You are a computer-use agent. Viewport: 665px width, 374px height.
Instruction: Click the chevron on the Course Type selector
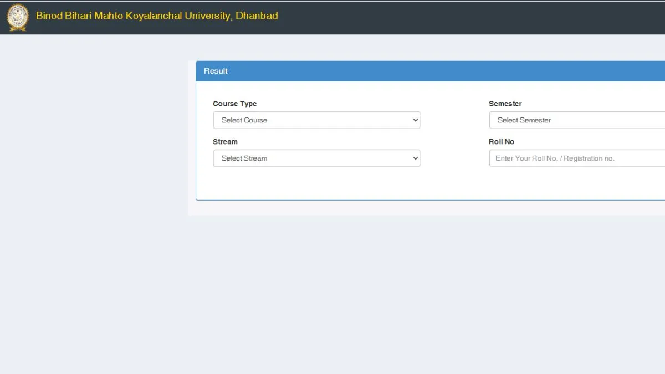pyautogui.click(x=415, y=120)
